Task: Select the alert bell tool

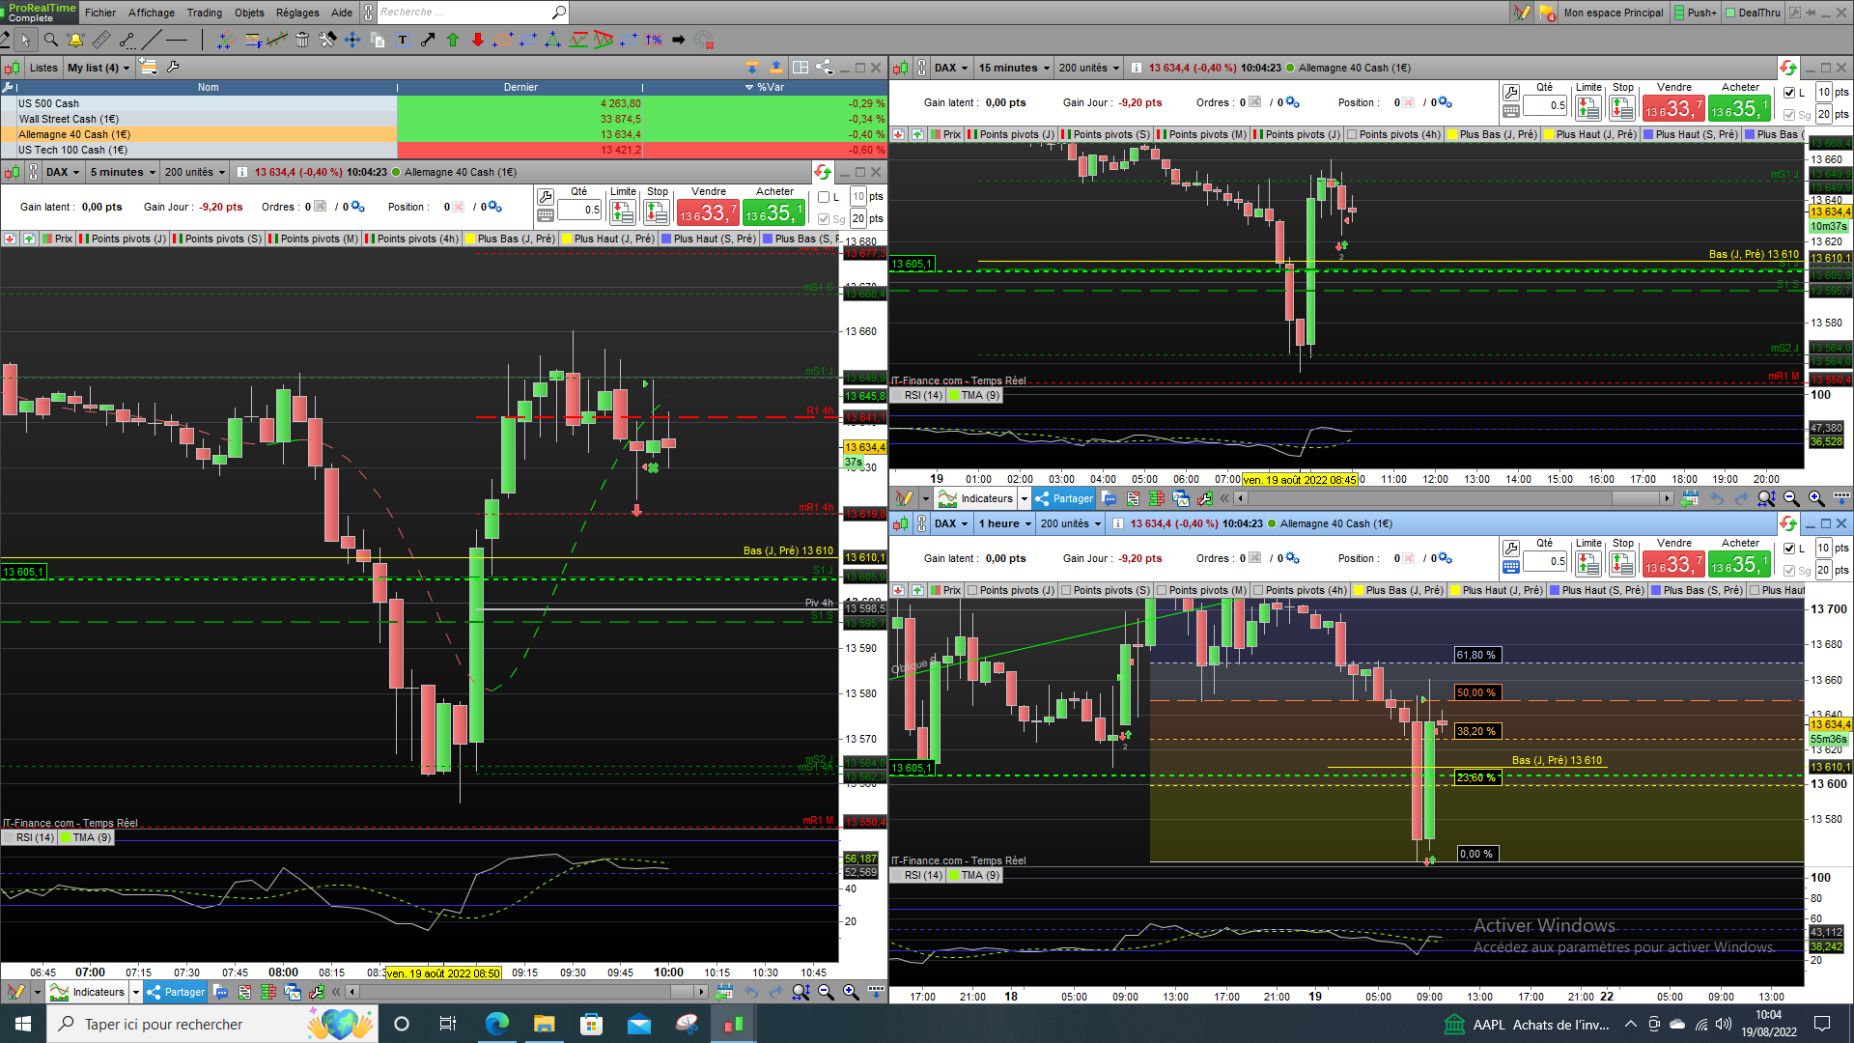Action: [75, 40]
